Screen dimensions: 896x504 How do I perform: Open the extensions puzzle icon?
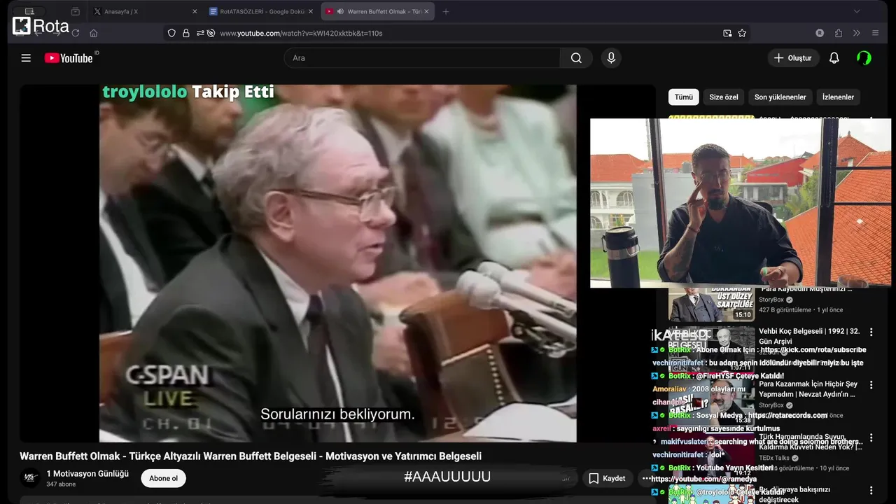click(x=839, y=33)
